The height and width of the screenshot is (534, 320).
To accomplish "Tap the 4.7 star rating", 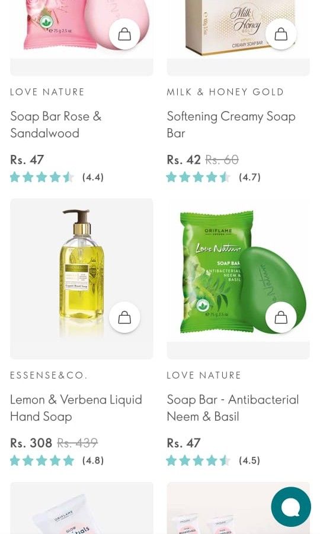I will tap(213, 177).
